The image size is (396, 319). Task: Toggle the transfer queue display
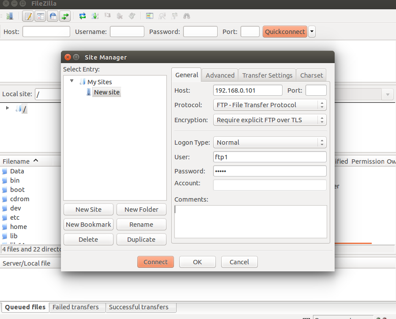coord(65,16)
